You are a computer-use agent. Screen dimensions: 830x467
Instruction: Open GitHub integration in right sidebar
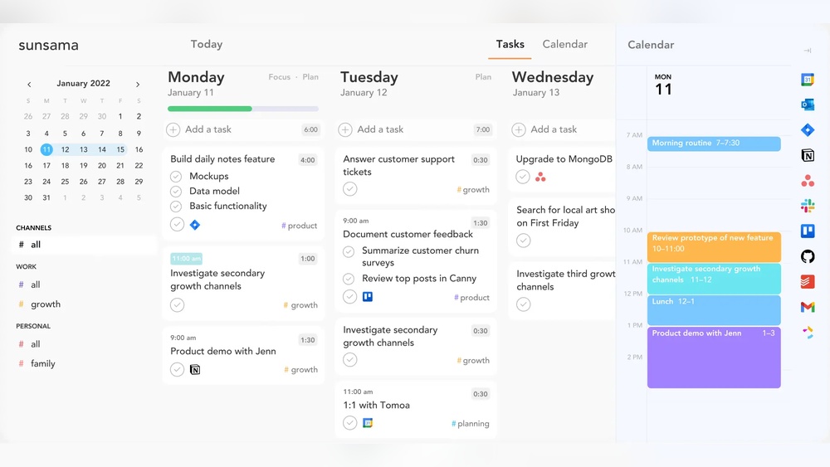click(x=808, y=256)
